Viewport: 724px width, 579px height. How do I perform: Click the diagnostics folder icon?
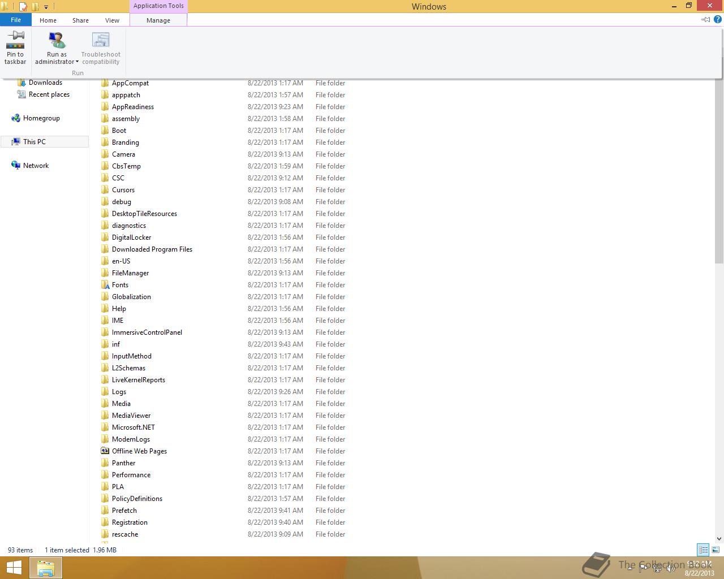pyautogui.click(x=105, y=225)
